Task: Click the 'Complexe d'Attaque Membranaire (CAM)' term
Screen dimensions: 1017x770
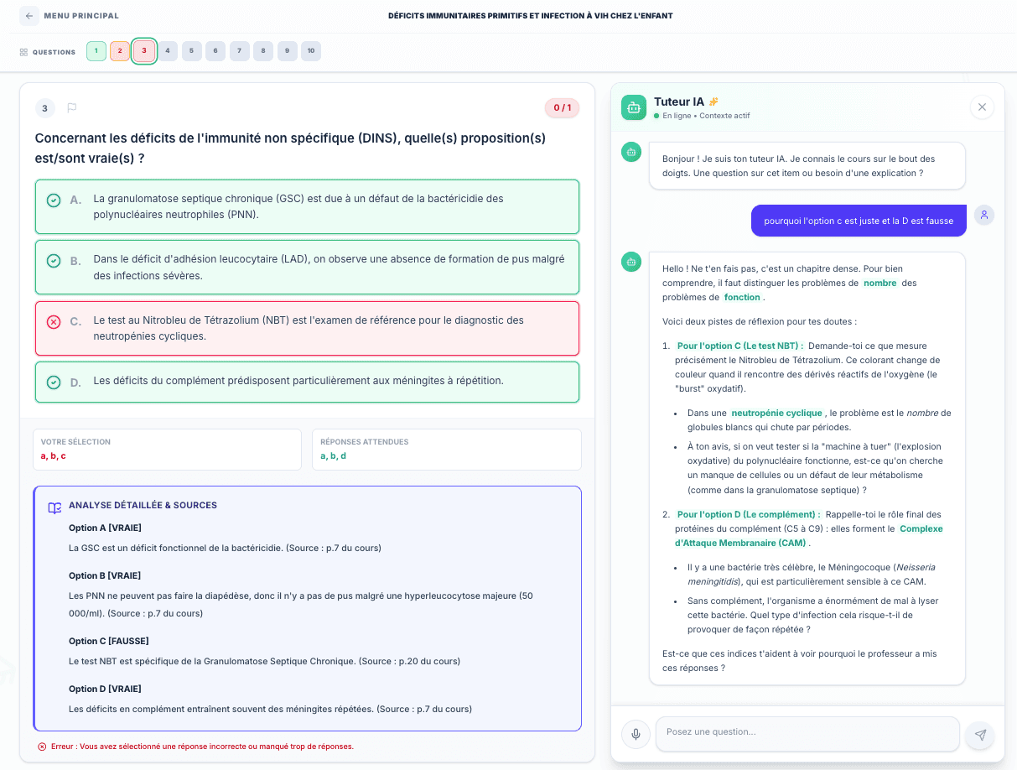Action: 920,529
